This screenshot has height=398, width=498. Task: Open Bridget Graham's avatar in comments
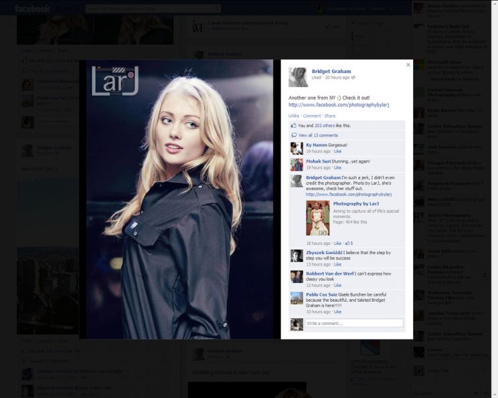297,181
